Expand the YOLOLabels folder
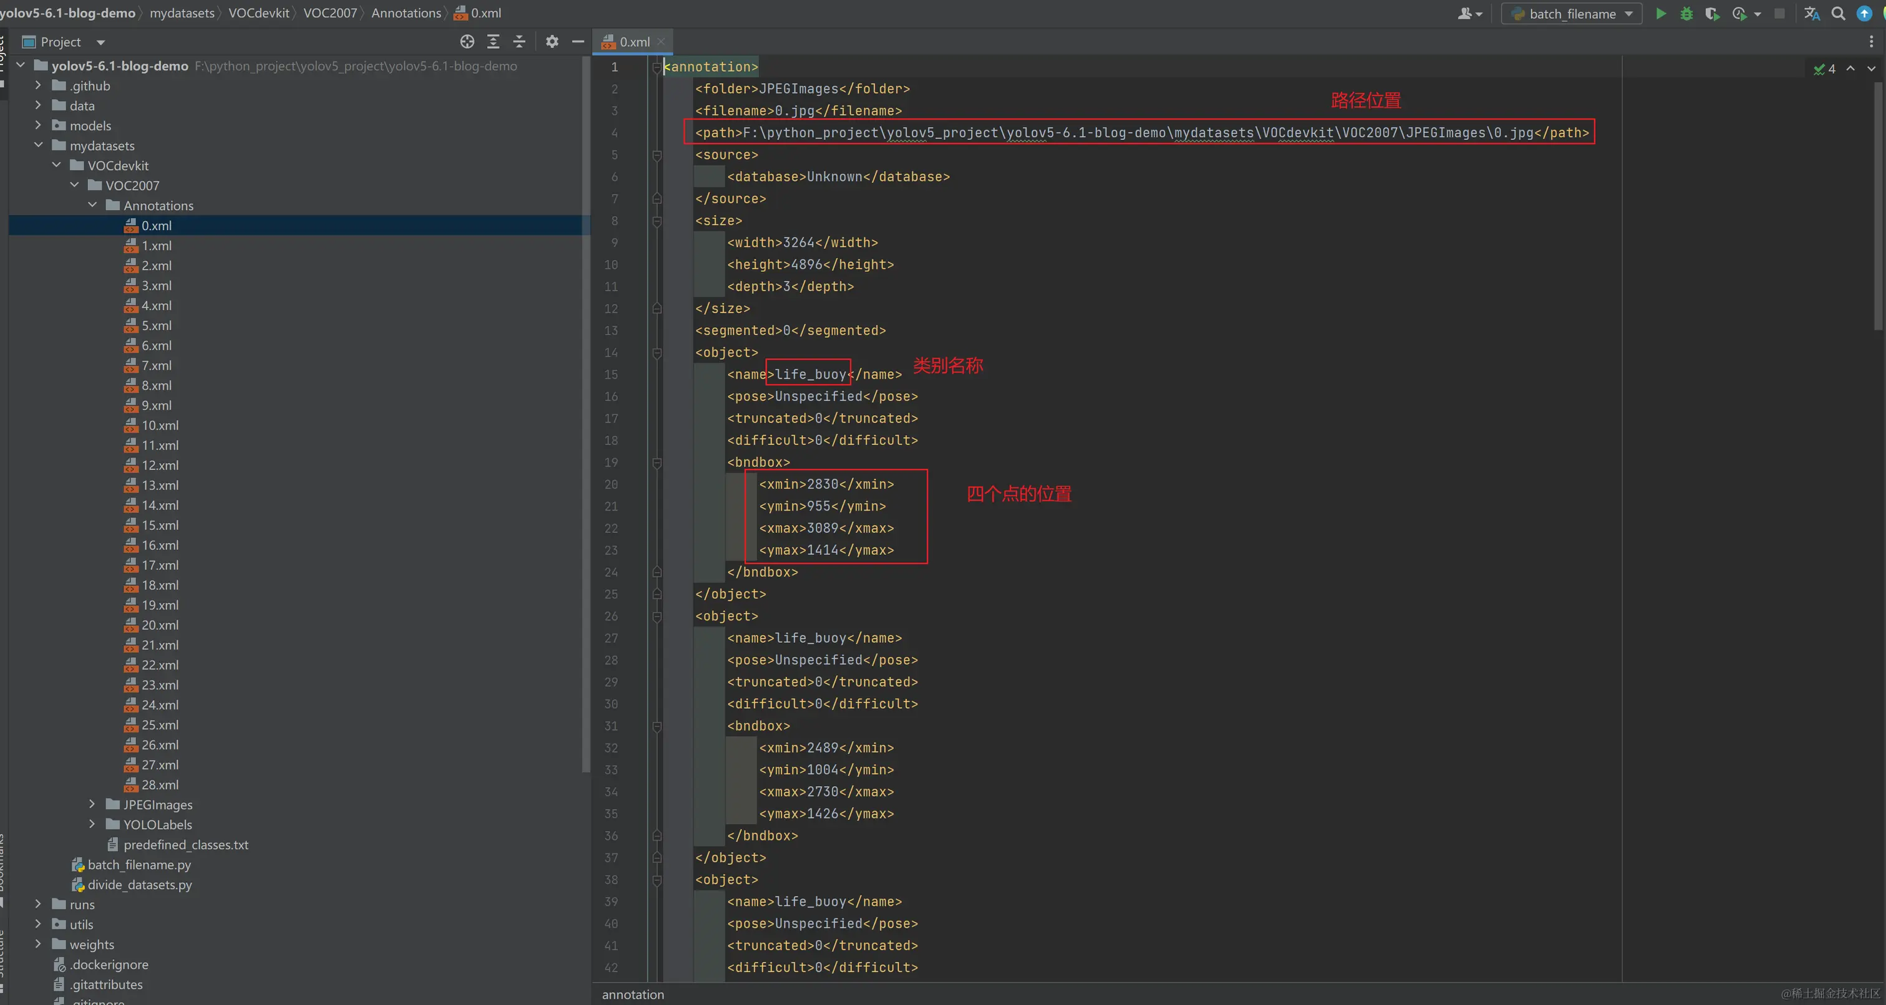Image resolution: width=1886 pixels, height=1005 pixels. coord(92,824)
